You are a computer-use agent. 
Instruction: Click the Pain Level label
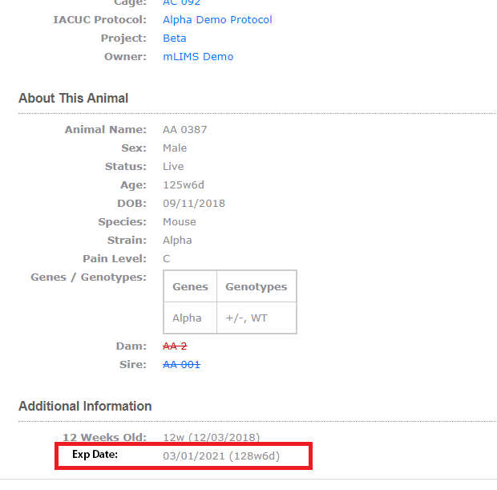pyautogui.click(x=115, y=259)
